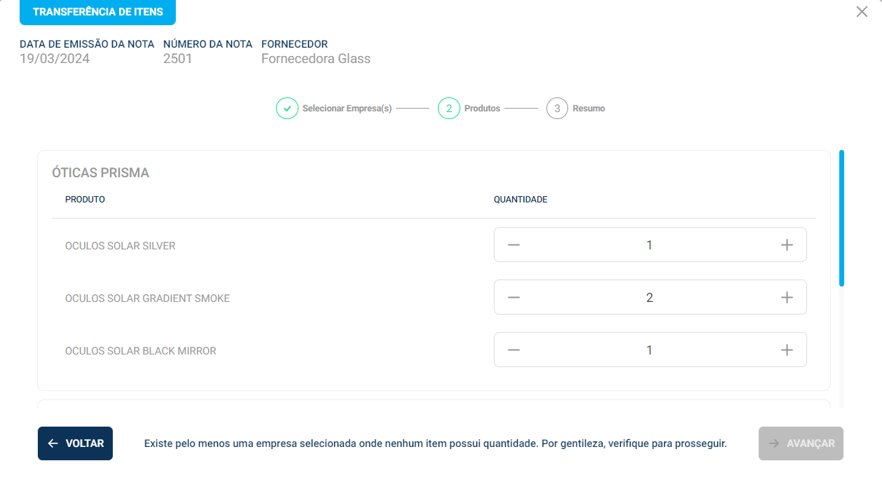Increase quantity of OCULOS SOLAR BLACK MIRROR
The width and height of the screenshot is (882, 496).
click(x=787, y=350)
